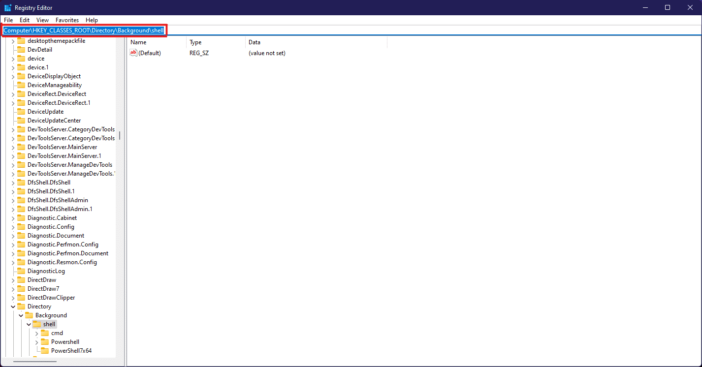Click the Powershell key folder icon
Screen dimensions: 702x367
click(44, 342)
